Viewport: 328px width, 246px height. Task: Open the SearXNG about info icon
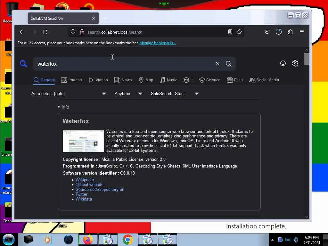pyautogui.click(x=283, y=63)
